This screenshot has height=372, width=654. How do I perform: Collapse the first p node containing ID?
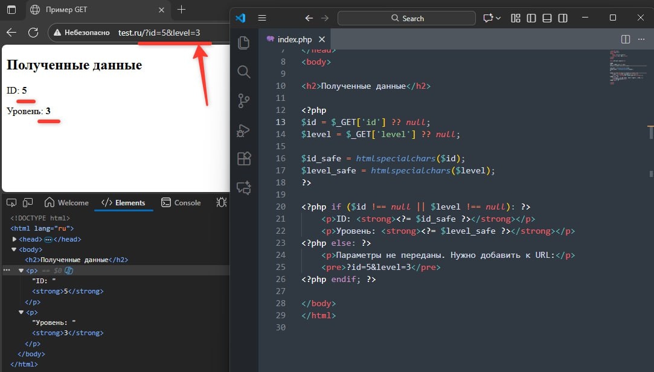point(21,271)
